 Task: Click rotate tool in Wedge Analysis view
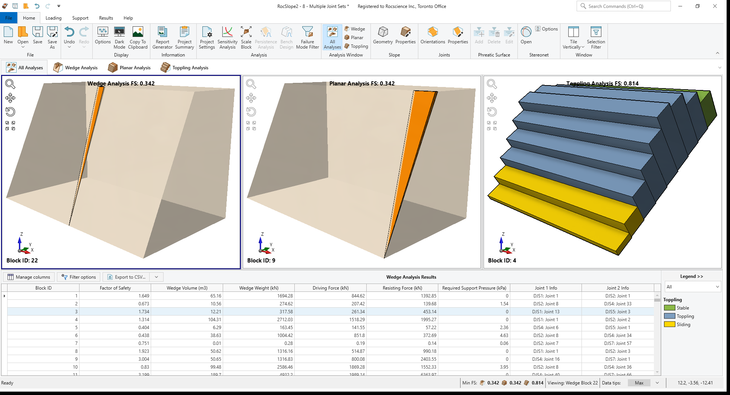tap(10, 112)
